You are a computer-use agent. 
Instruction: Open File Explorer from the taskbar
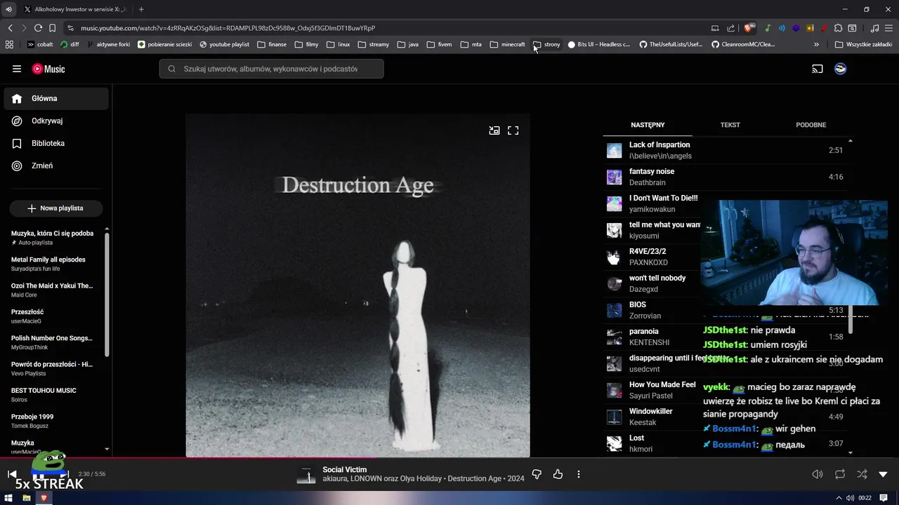click(27, 498)
